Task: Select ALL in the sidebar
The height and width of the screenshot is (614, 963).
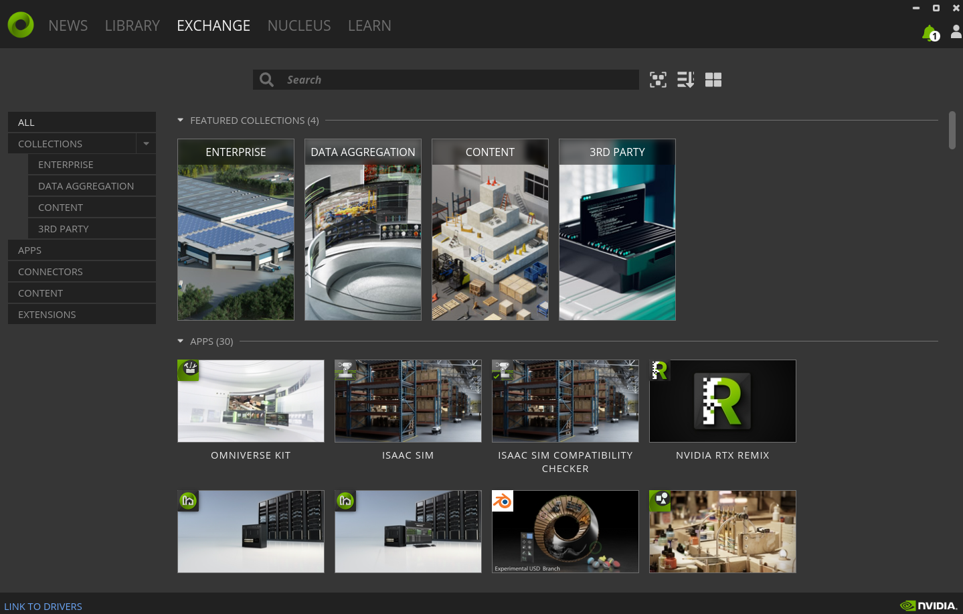Action: point(82,122)
